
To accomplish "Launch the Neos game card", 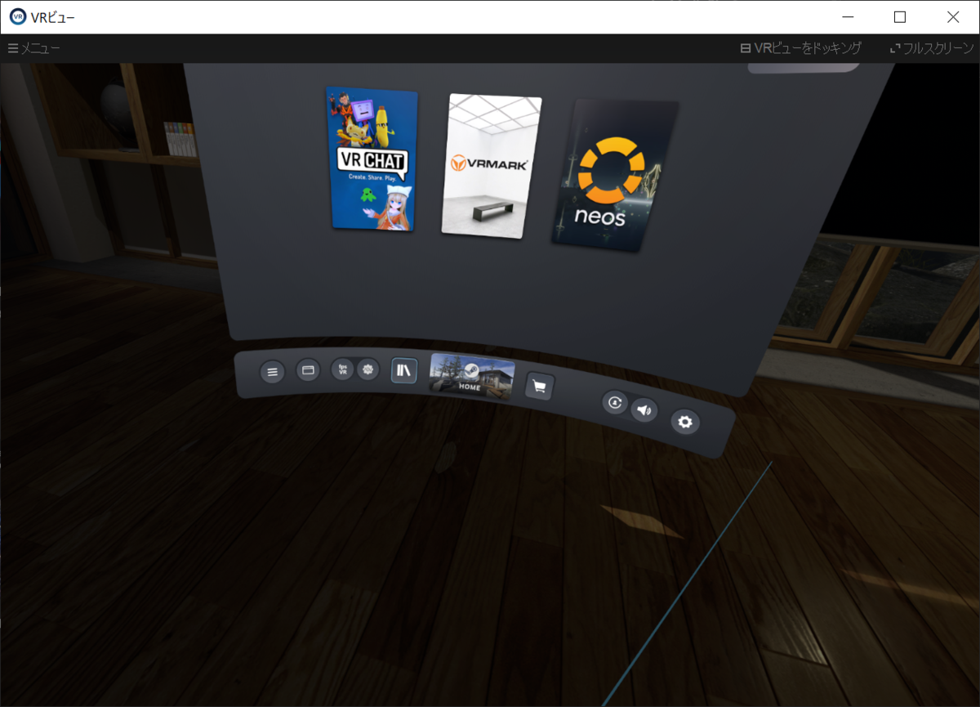I will point(613,176).
